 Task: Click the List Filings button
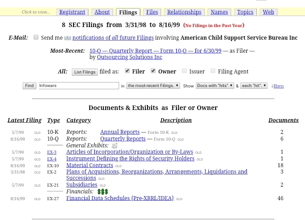(x=85, y=72)
